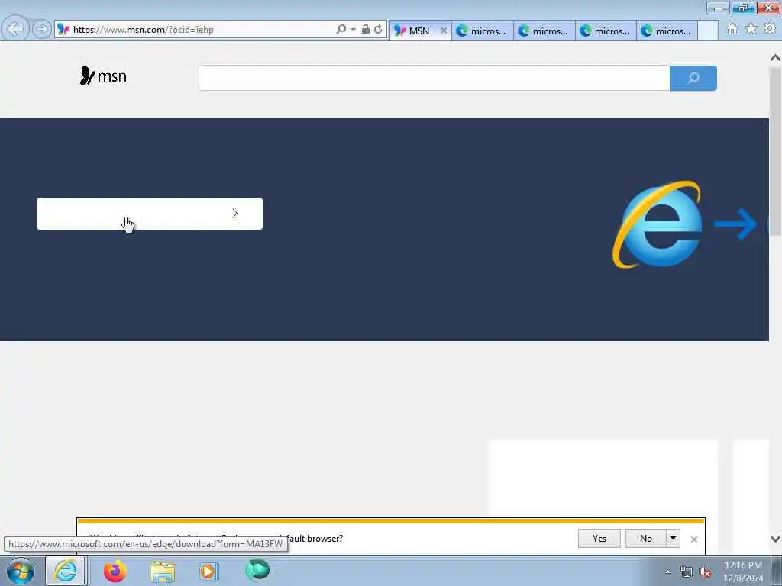Click the chevron arrow in the banner button

(235, 214)
